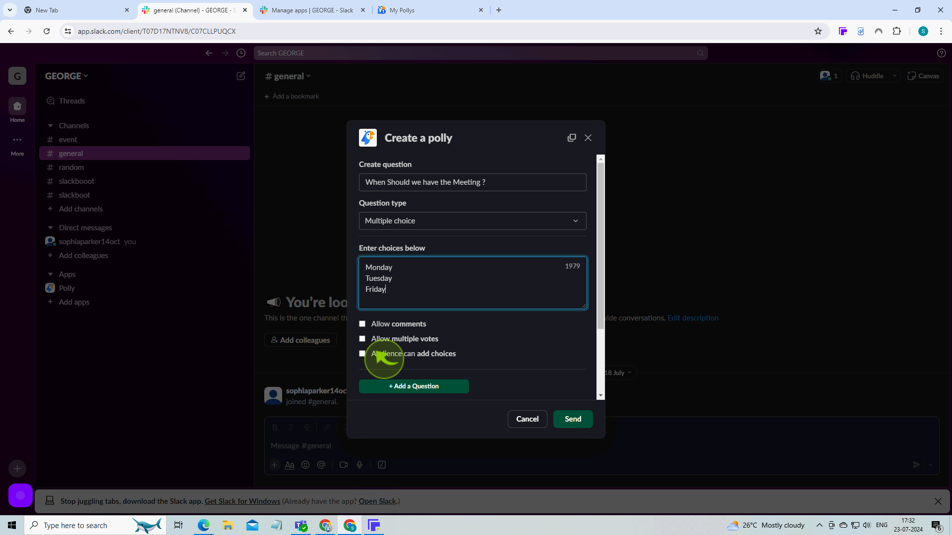Collapse the Apps section
Viewport: 952px width, 535px height.
50,274
